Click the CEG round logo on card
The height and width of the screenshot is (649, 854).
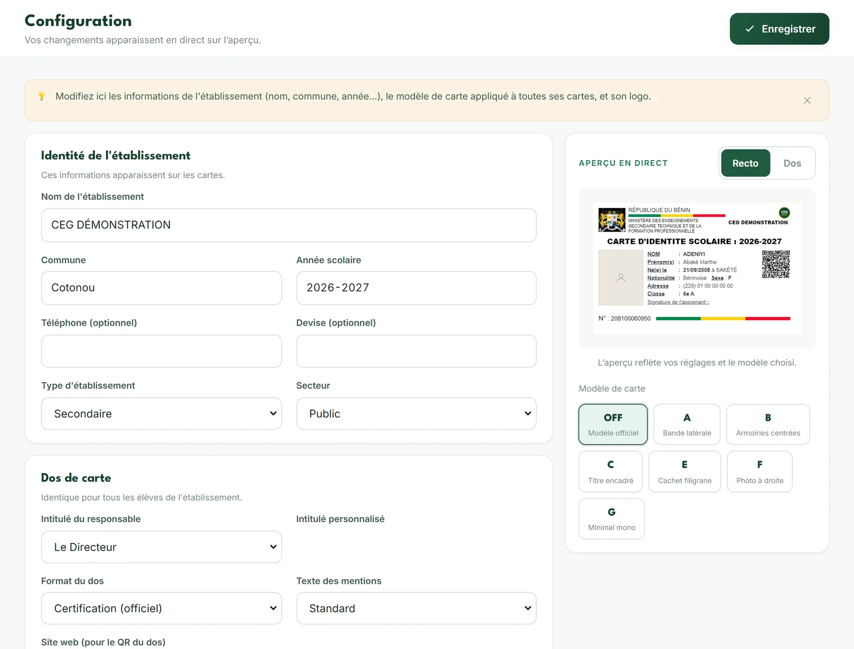784,212
